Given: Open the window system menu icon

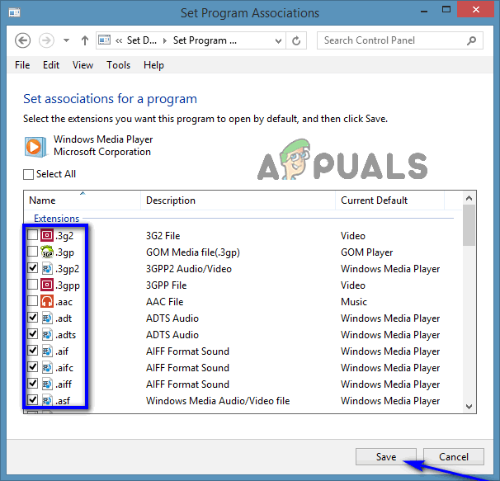Looking at the screenshot, I should (x=14, y=12).
